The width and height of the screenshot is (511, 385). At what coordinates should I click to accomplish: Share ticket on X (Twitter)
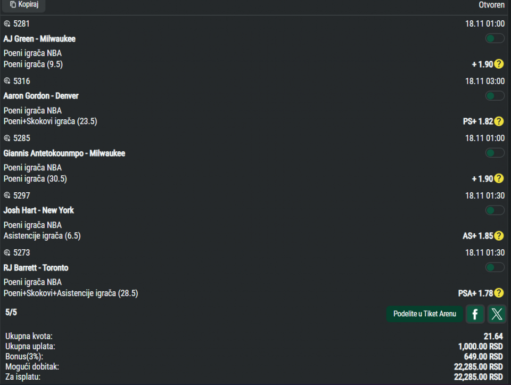click(x=497, y=314)
